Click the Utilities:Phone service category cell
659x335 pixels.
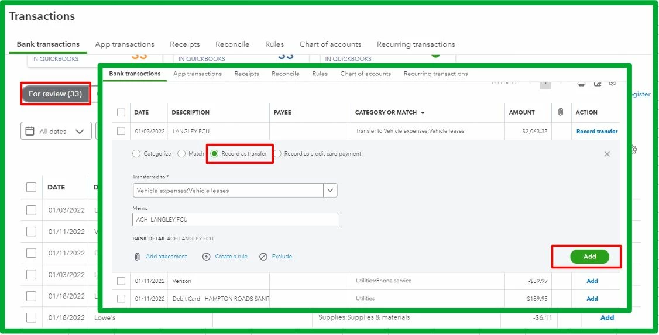[383, 281]
